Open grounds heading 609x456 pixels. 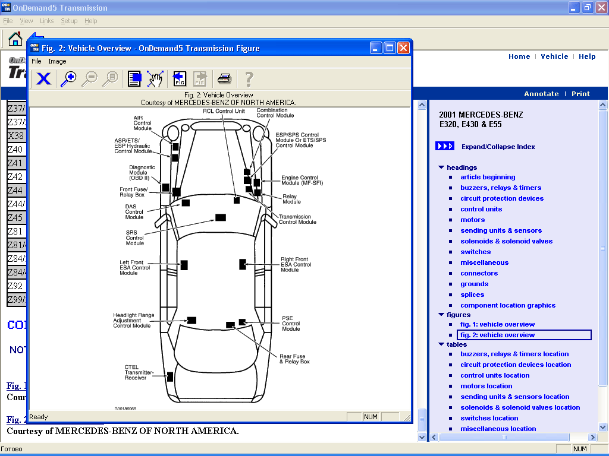[474, 284]
